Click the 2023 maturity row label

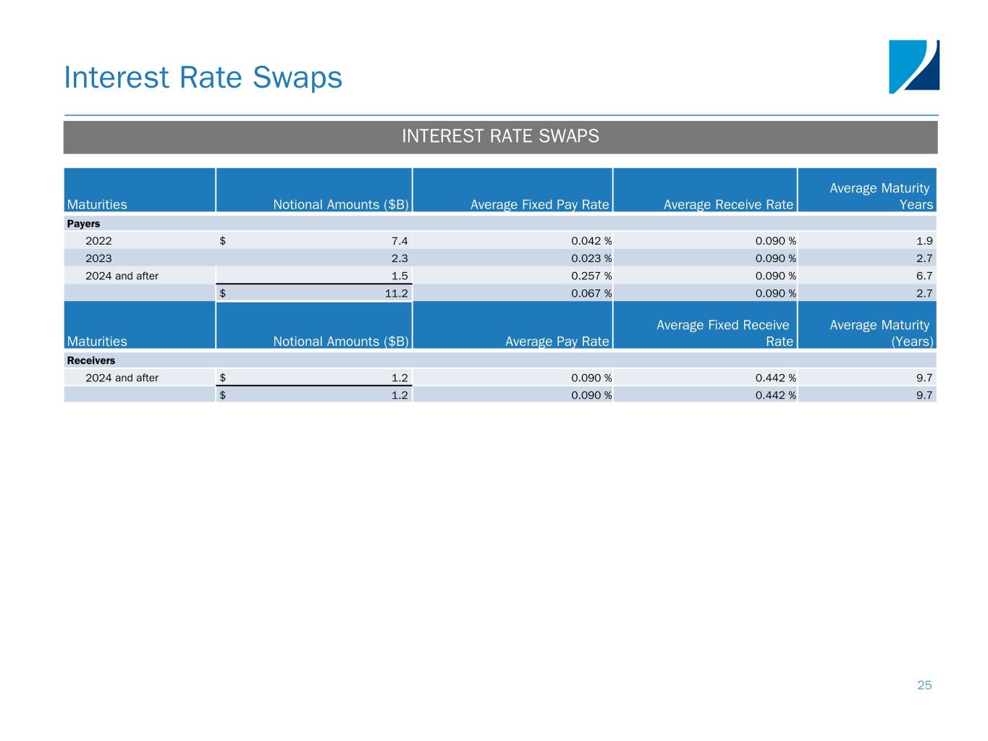click(98, 258)
